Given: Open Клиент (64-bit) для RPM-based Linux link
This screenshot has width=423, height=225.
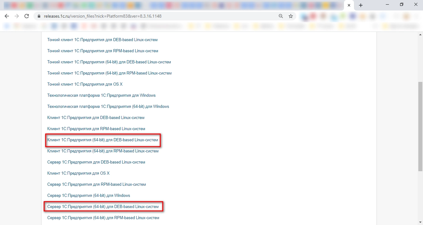Looking at the screenshot, I should click(x=103, y=151).
